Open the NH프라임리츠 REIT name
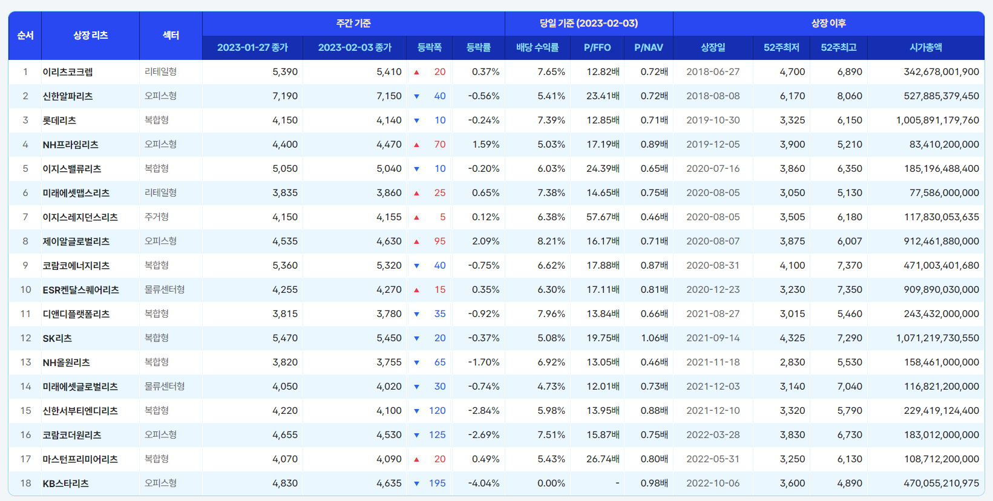Image resolution: width=993 pixels, height=501 pixels. 71,145
